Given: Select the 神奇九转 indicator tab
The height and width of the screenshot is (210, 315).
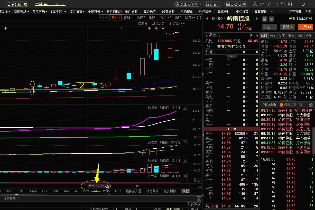Looking at the screenshot, I should (x=152, y=191).
